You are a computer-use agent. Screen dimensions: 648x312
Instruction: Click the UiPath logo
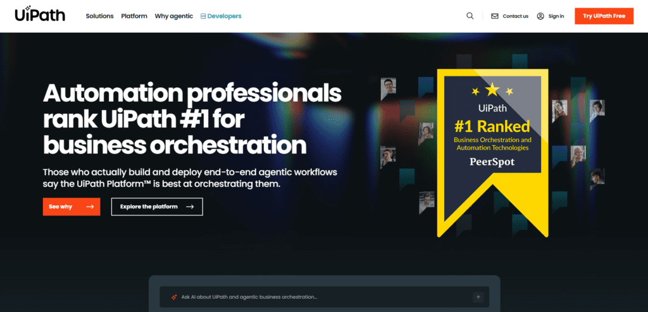(x=40, y=14)
